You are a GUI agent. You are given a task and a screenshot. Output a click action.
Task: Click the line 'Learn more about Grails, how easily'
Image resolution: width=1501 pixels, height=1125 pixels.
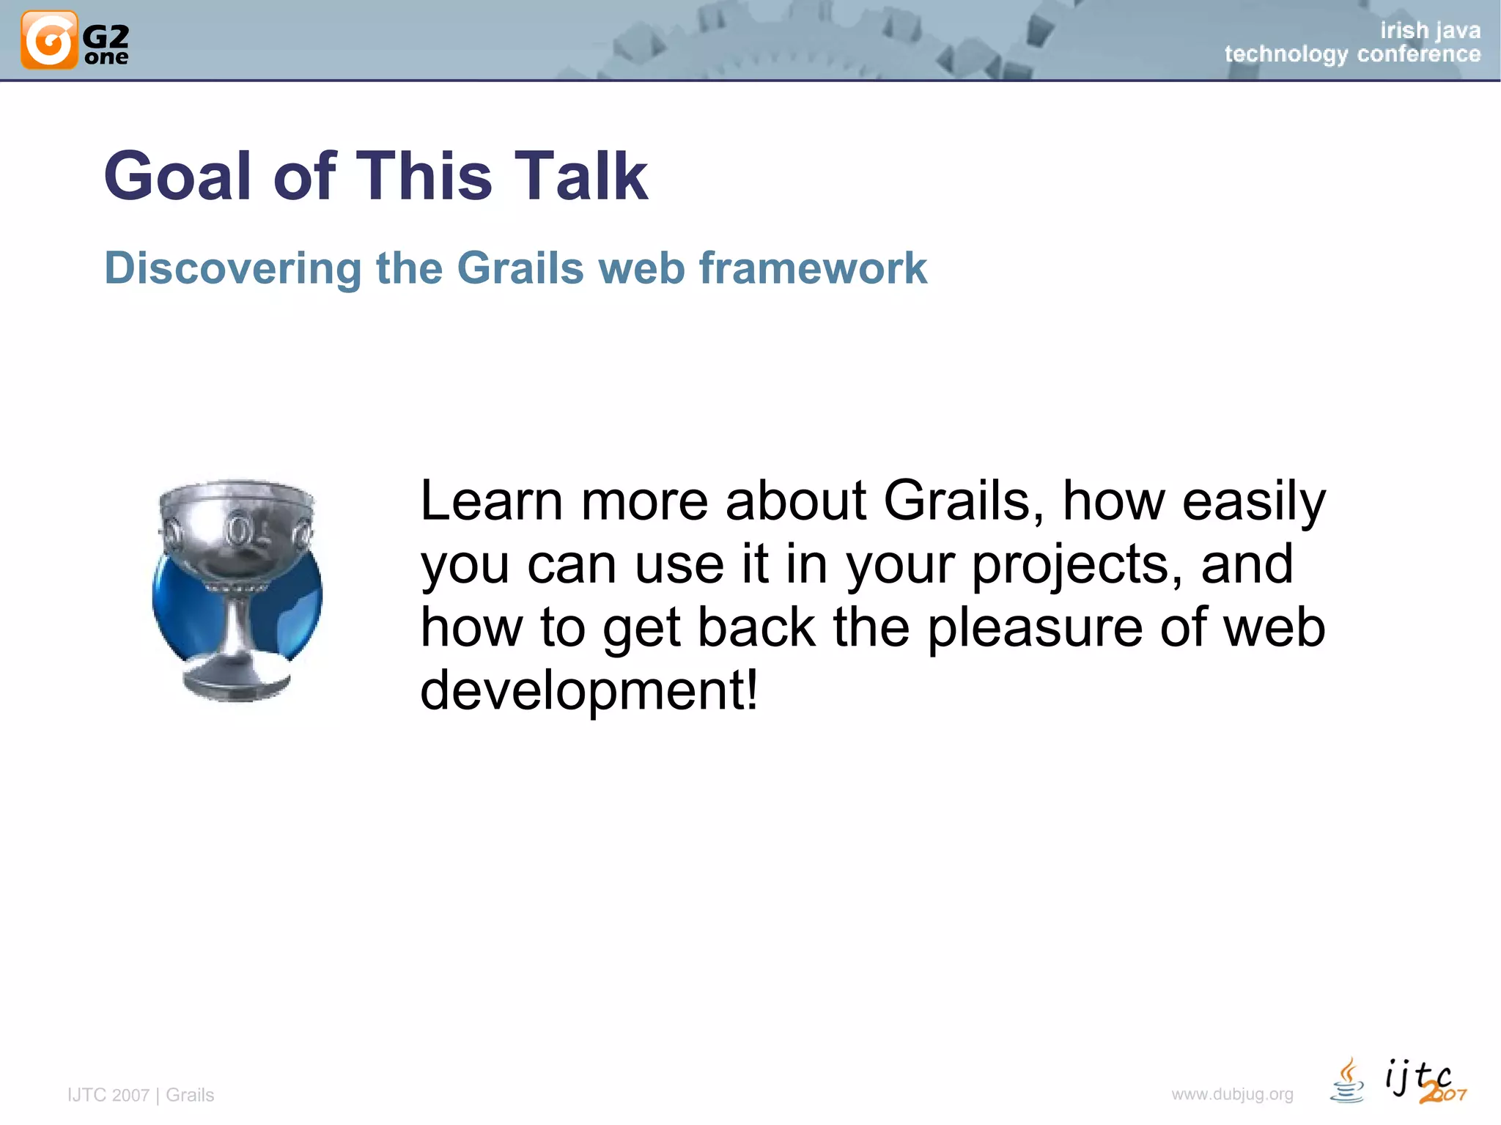click(872, 501)
